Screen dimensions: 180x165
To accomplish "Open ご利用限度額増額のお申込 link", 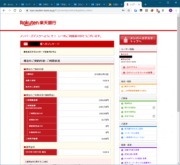I will click(136, 91).
